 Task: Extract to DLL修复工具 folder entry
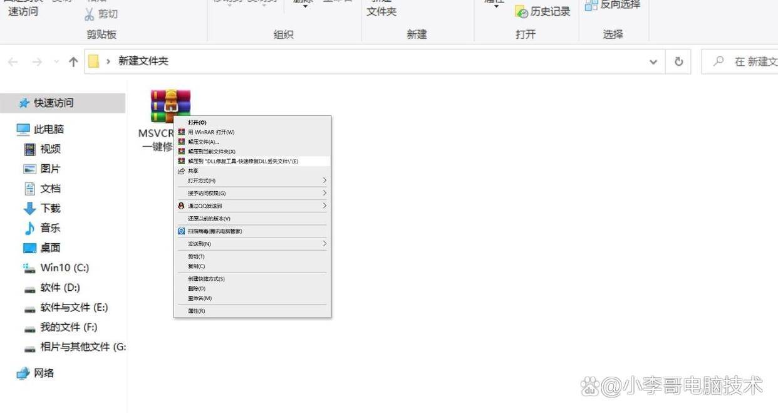(252, 161)
